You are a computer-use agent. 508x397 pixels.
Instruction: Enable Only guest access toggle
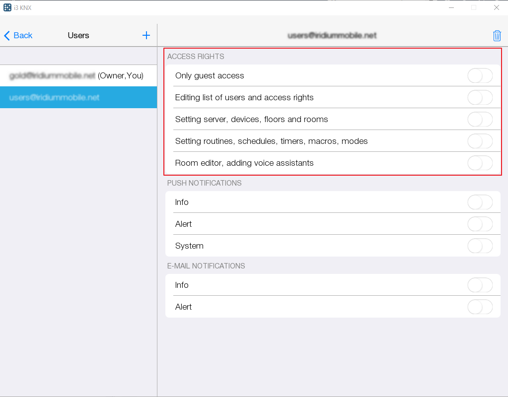(x=480, y=76)
